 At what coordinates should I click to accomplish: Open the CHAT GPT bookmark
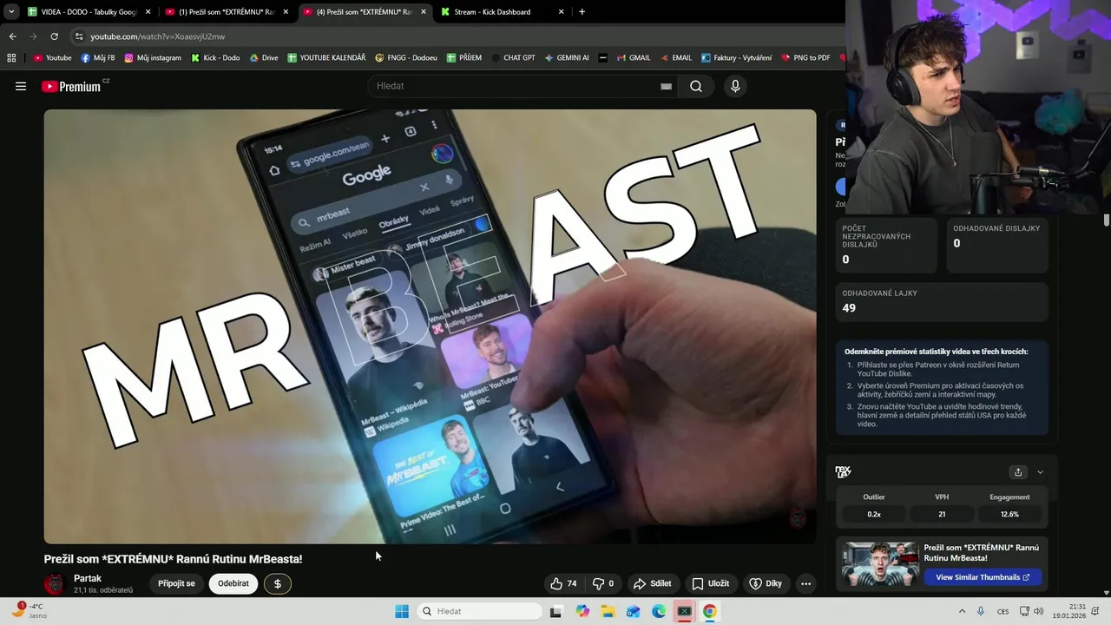(x=513, y=57)
